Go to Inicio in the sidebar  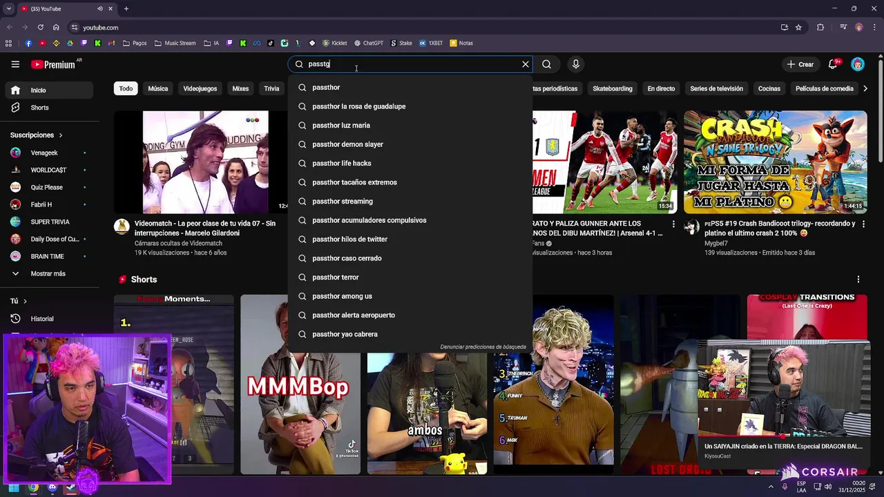tap(48, 90)
